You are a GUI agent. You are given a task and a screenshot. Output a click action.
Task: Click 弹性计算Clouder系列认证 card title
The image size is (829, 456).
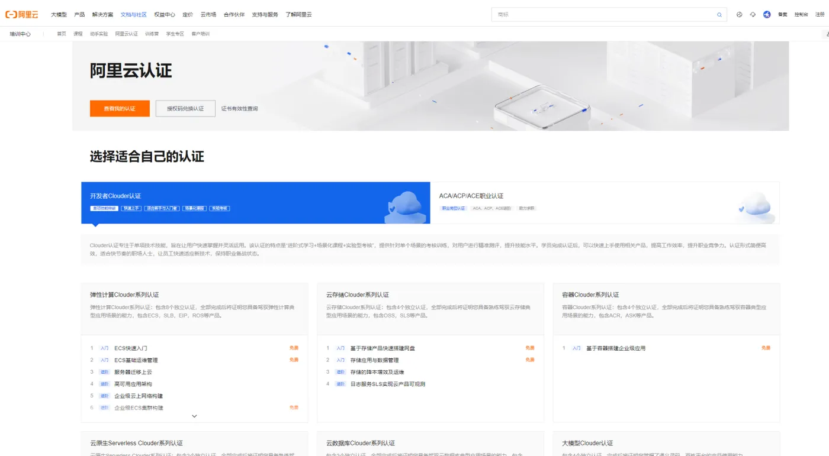(x=124, y=295)
